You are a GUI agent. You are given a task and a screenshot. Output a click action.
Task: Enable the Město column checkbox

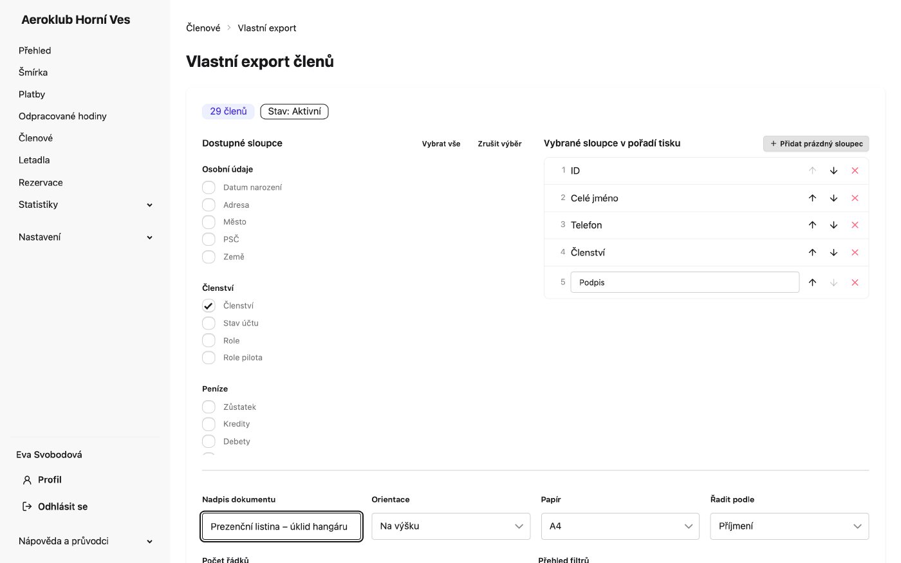point(209,222)
